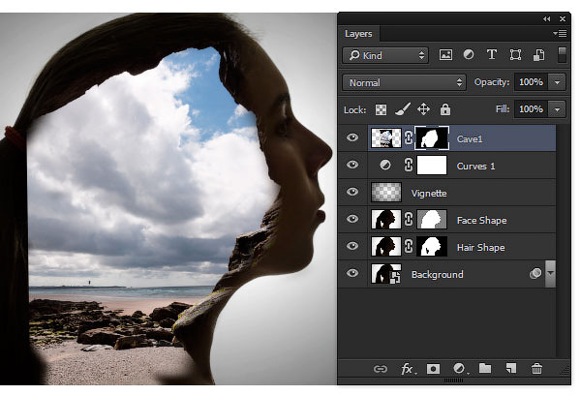Click the pixel layer filter icon

point(445,55)
